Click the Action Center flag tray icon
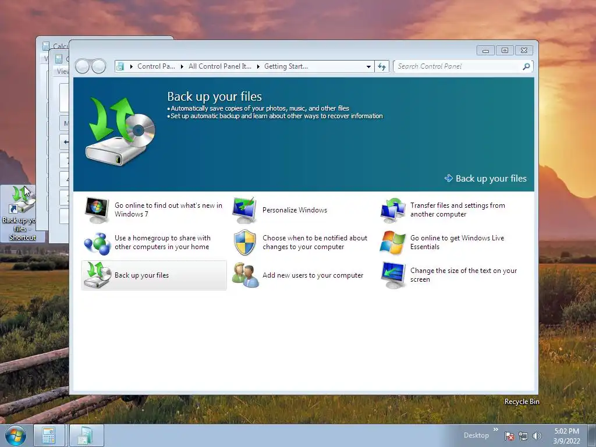Screen dimensions: 596x447 click(509, 436)
